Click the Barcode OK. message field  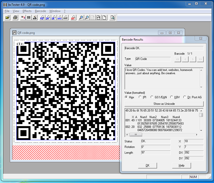(x=164, y=48)
